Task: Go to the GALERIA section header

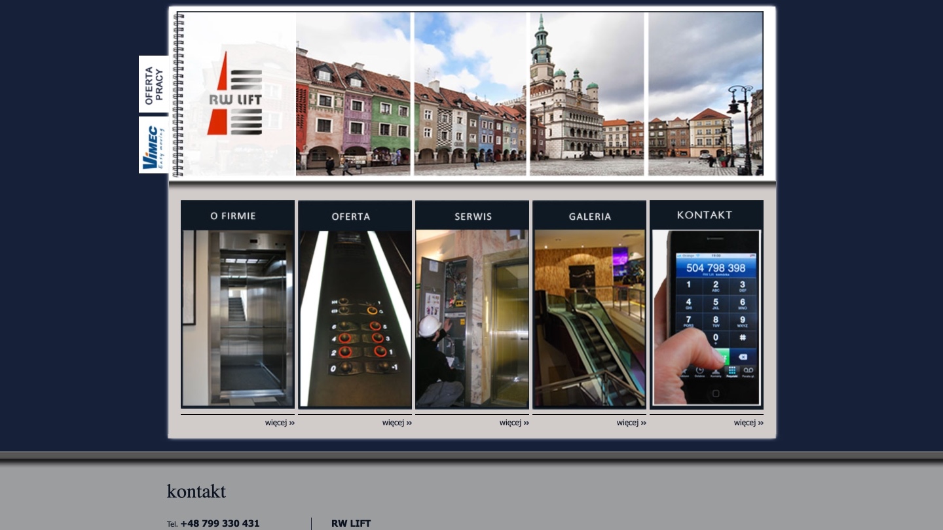Action: (589, 216)
